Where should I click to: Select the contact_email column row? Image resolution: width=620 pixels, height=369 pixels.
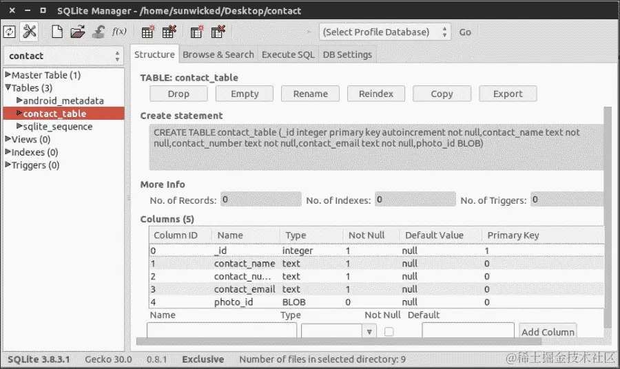(376, 289)
